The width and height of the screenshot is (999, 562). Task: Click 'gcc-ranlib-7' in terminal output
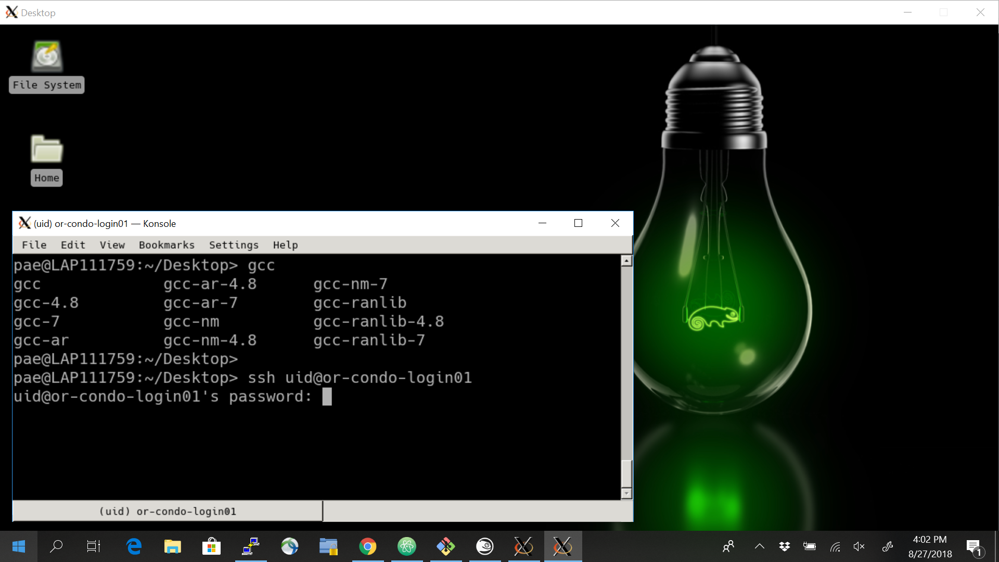pyautogui.click(x=369, y=340)
